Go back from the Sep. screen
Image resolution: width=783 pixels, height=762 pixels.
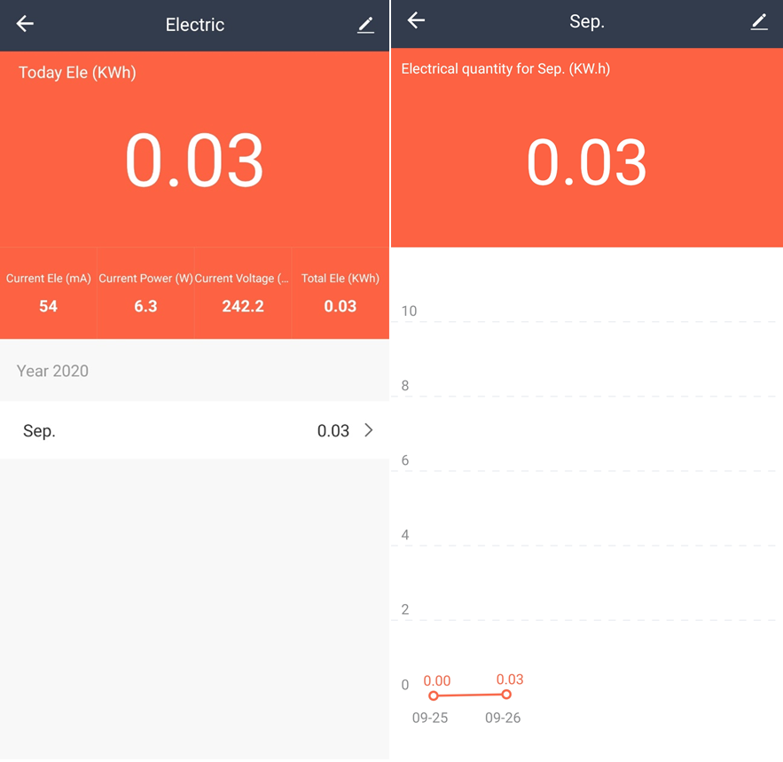coord(416,20)
